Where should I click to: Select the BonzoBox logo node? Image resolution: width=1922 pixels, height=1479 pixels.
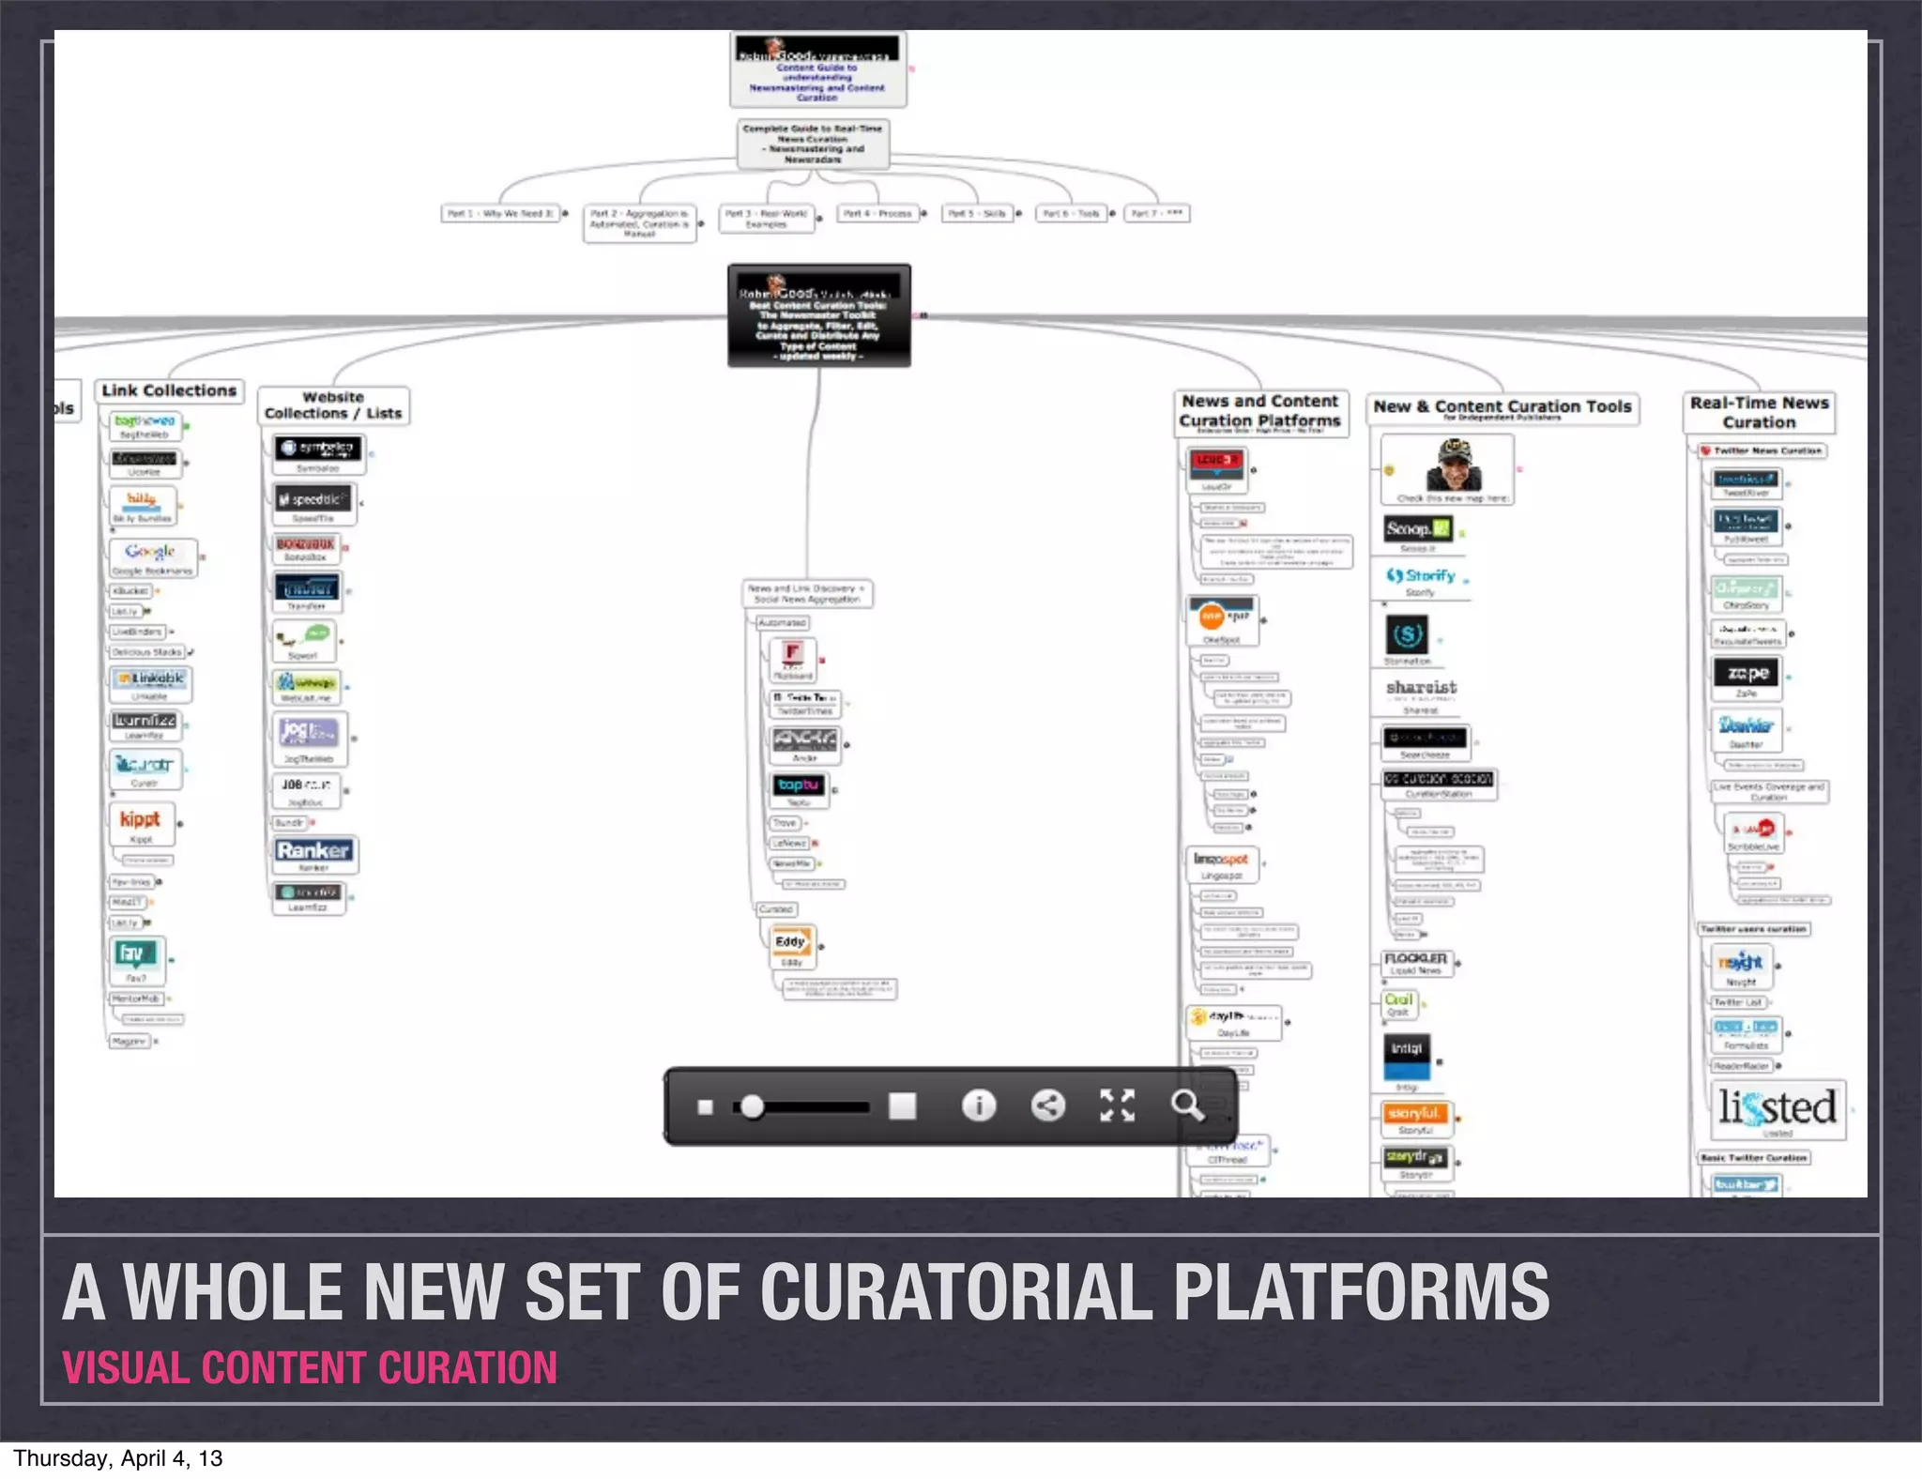[306, 548]
